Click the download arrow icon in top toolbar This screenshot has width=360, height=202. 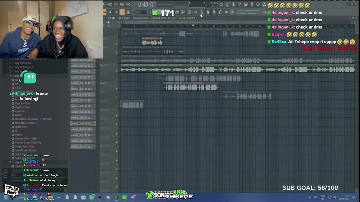coord(264,4)
